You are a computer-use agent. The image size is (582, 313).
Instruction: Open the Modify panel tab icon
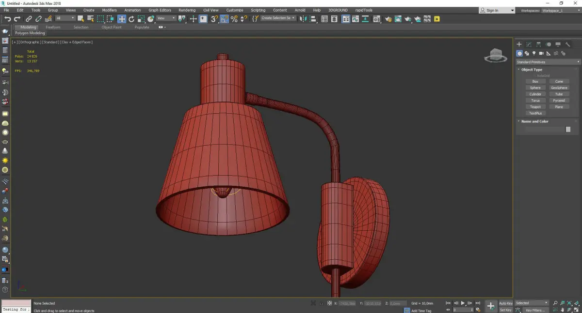pyautogui.click(x=529, y=45)
